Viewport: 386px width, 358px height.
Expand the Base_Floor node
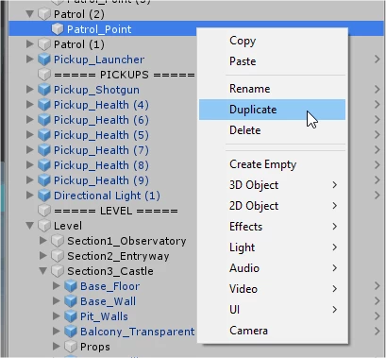(57, 285)
